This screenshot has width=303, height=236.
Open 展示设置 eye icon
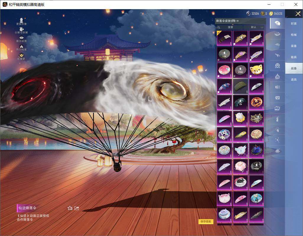click(x=22, y=38)
